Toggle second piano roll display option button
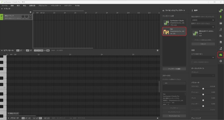The image size is (224, 120). tap(38, 50)
